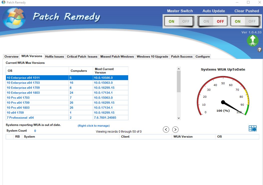
Task: Click the export grid icon
Action: click(x=253, y=129)
